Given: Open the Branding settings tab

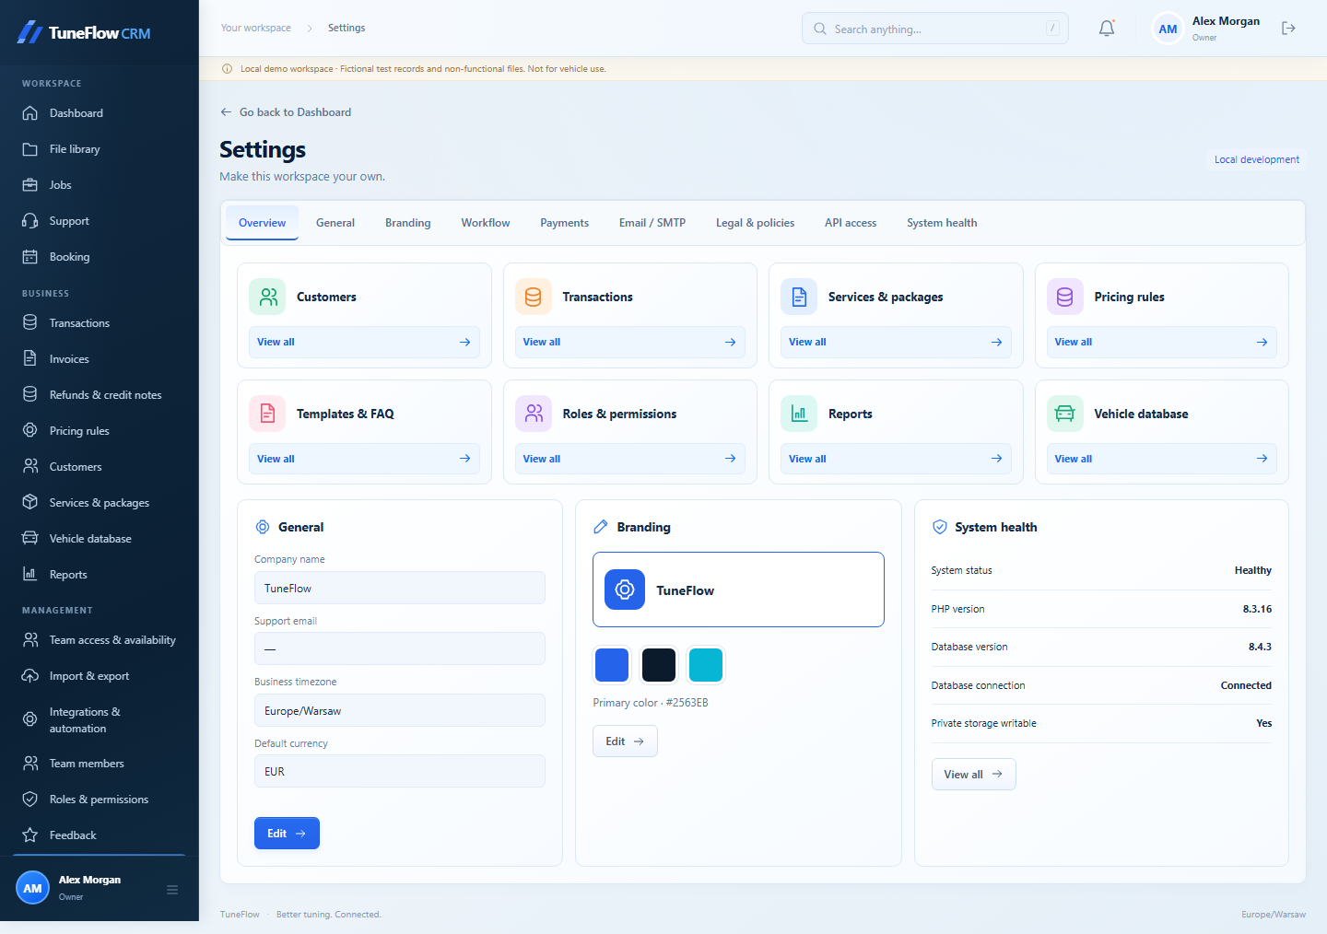Looking at the screenshot, I should tap(408, 223).
